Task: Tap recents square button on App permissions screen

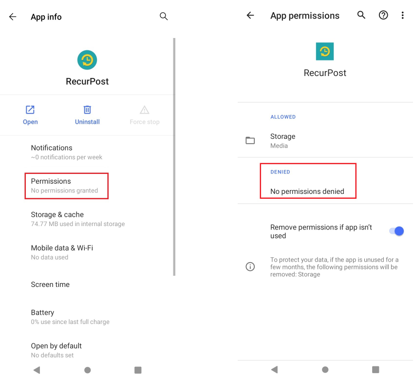Action: tap(376, 369)
